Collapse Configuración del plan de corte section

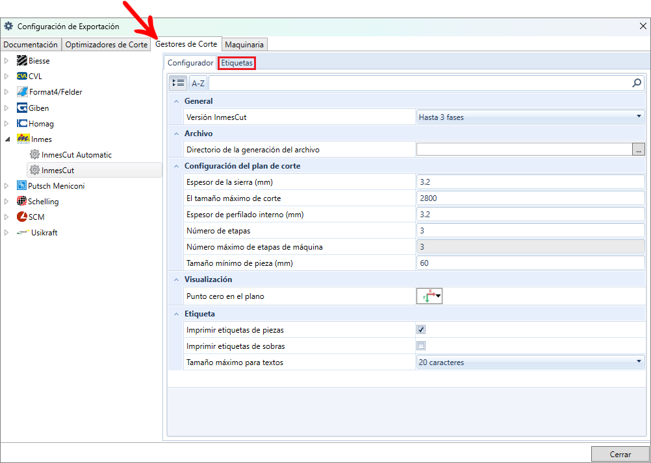tap(176, 166)
